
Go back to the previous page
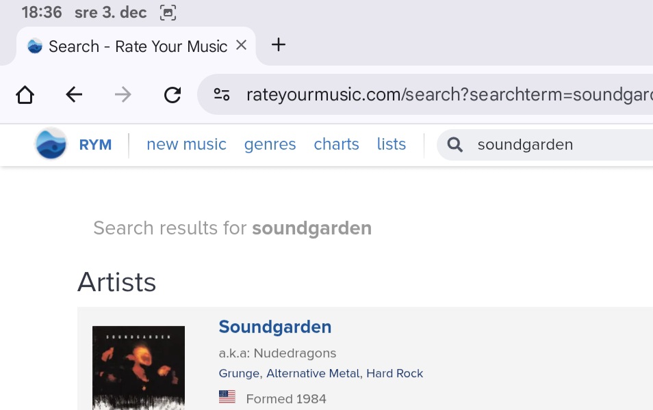(x=74, y=94)
